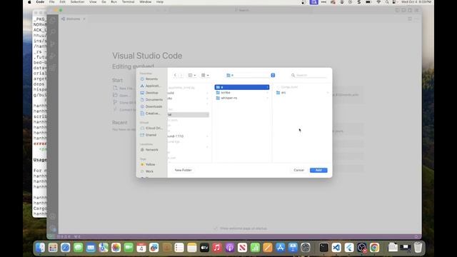Toggle show welcome page on startup
The width and height of the screenshot is (457, 257).
[x=216, y=228]
